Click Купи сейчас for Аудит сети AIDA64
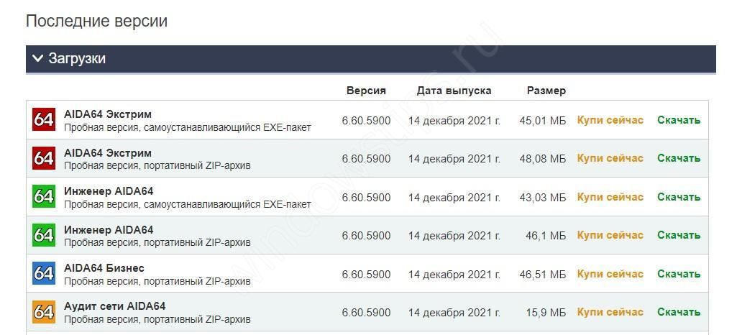 tap(610, 312)
